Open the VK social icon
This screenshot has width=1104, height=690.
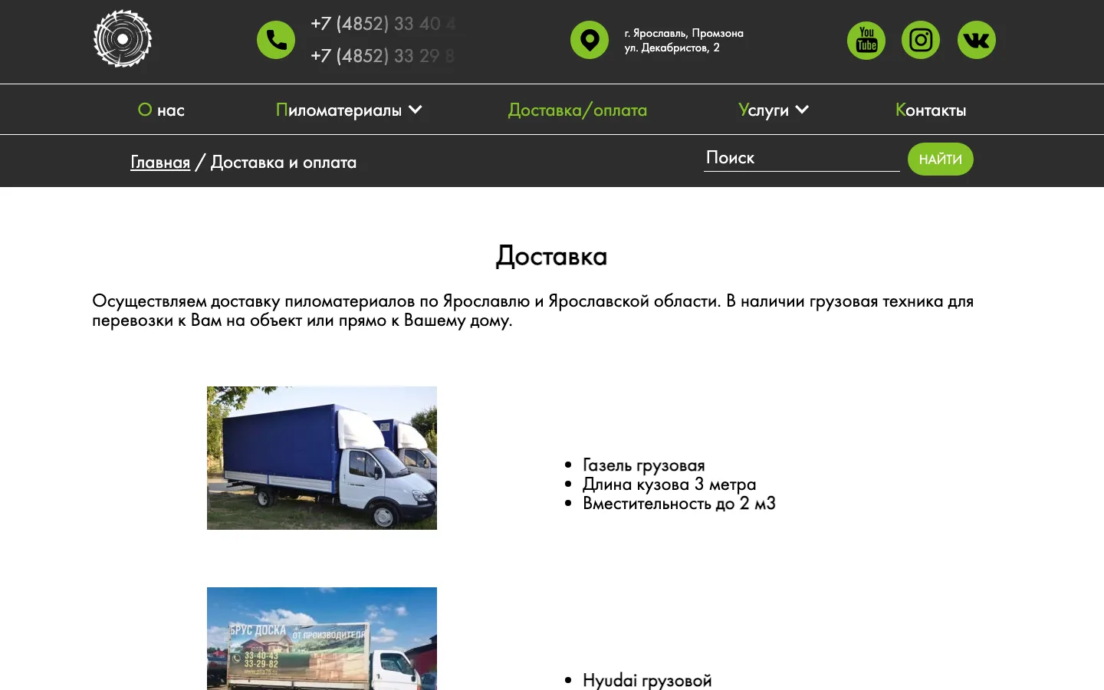point(977,40)
